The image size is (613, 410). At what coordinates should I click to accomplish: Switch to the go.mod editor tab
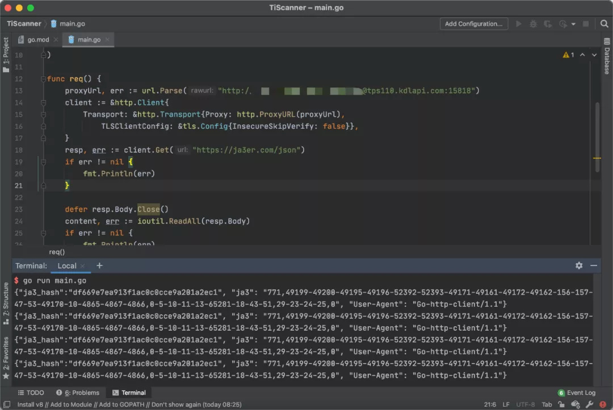click(39, 40)
